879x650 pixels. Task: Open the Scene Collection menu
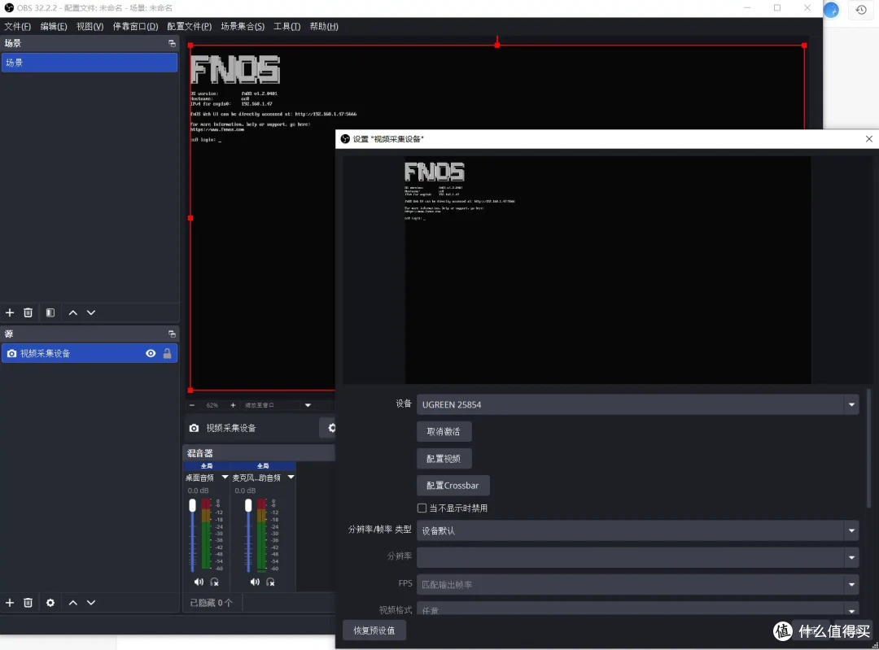click(x=243, y=26)
